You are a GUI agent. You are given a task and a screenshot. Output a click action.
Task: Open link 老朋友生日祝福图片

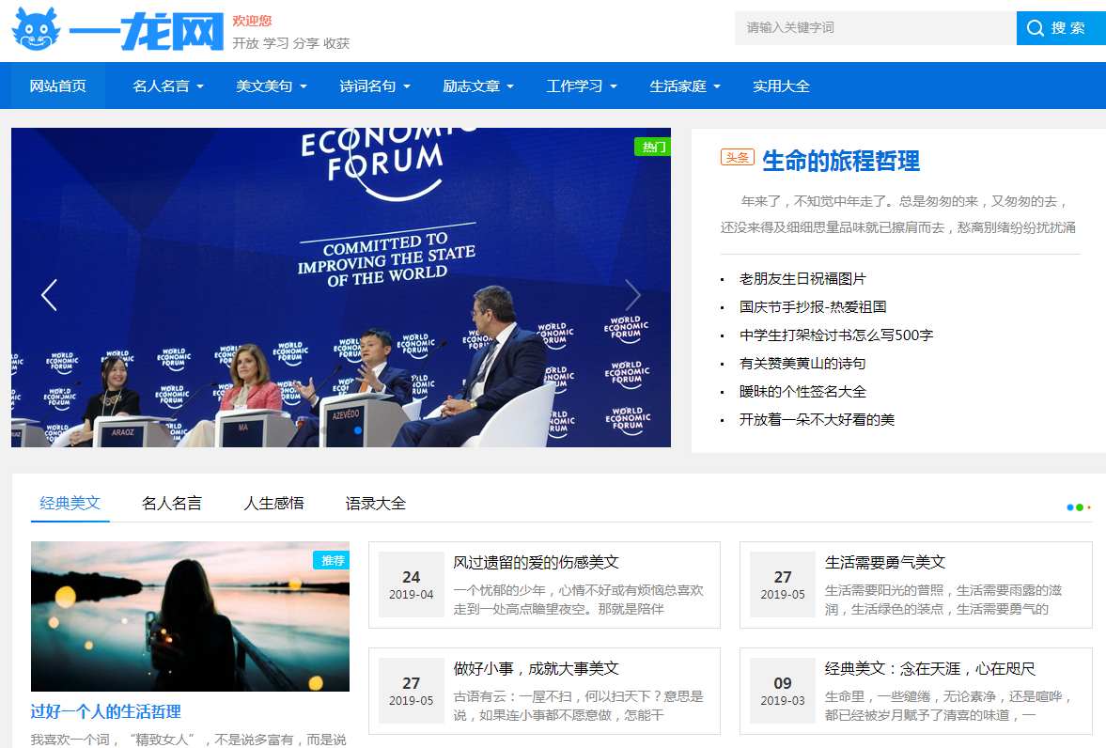tap(802, 279)
